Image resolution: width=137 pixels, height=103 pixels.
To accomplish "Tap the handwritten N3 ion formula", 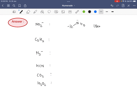I will pyautogui.click(x=39, y=53).
